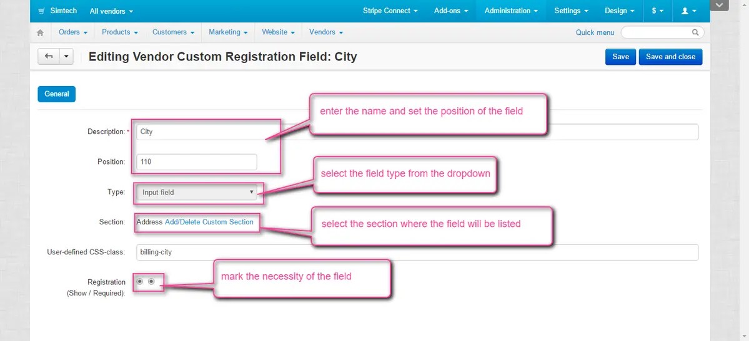
Task: Click the Save button
Action: (x=620, y=57)
